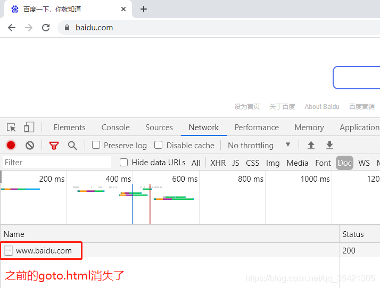Enable the Disable cache checkbox
Viewport: 380px width, 288px height.
(158, 145)
